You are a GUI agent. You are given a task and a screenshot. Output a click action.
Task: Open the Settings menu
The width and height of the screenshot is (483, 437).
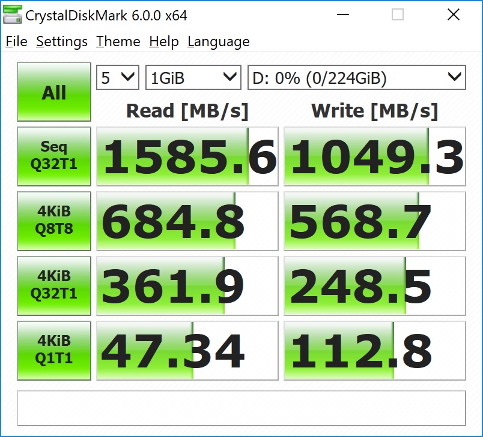tap(62, 41)
